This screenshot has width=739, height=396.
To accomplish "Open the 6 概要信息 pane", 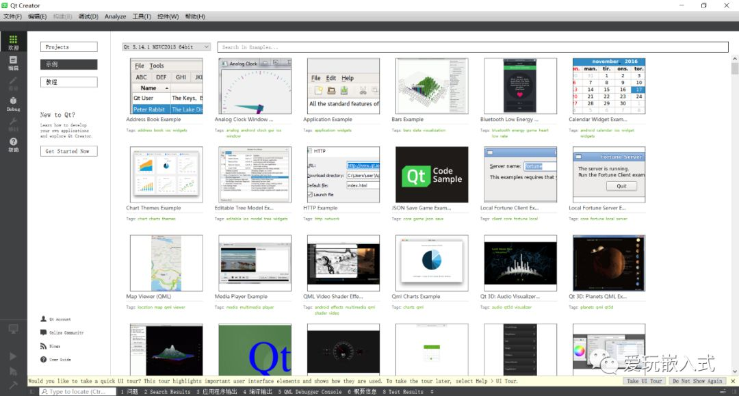I will tap(362, 391).
